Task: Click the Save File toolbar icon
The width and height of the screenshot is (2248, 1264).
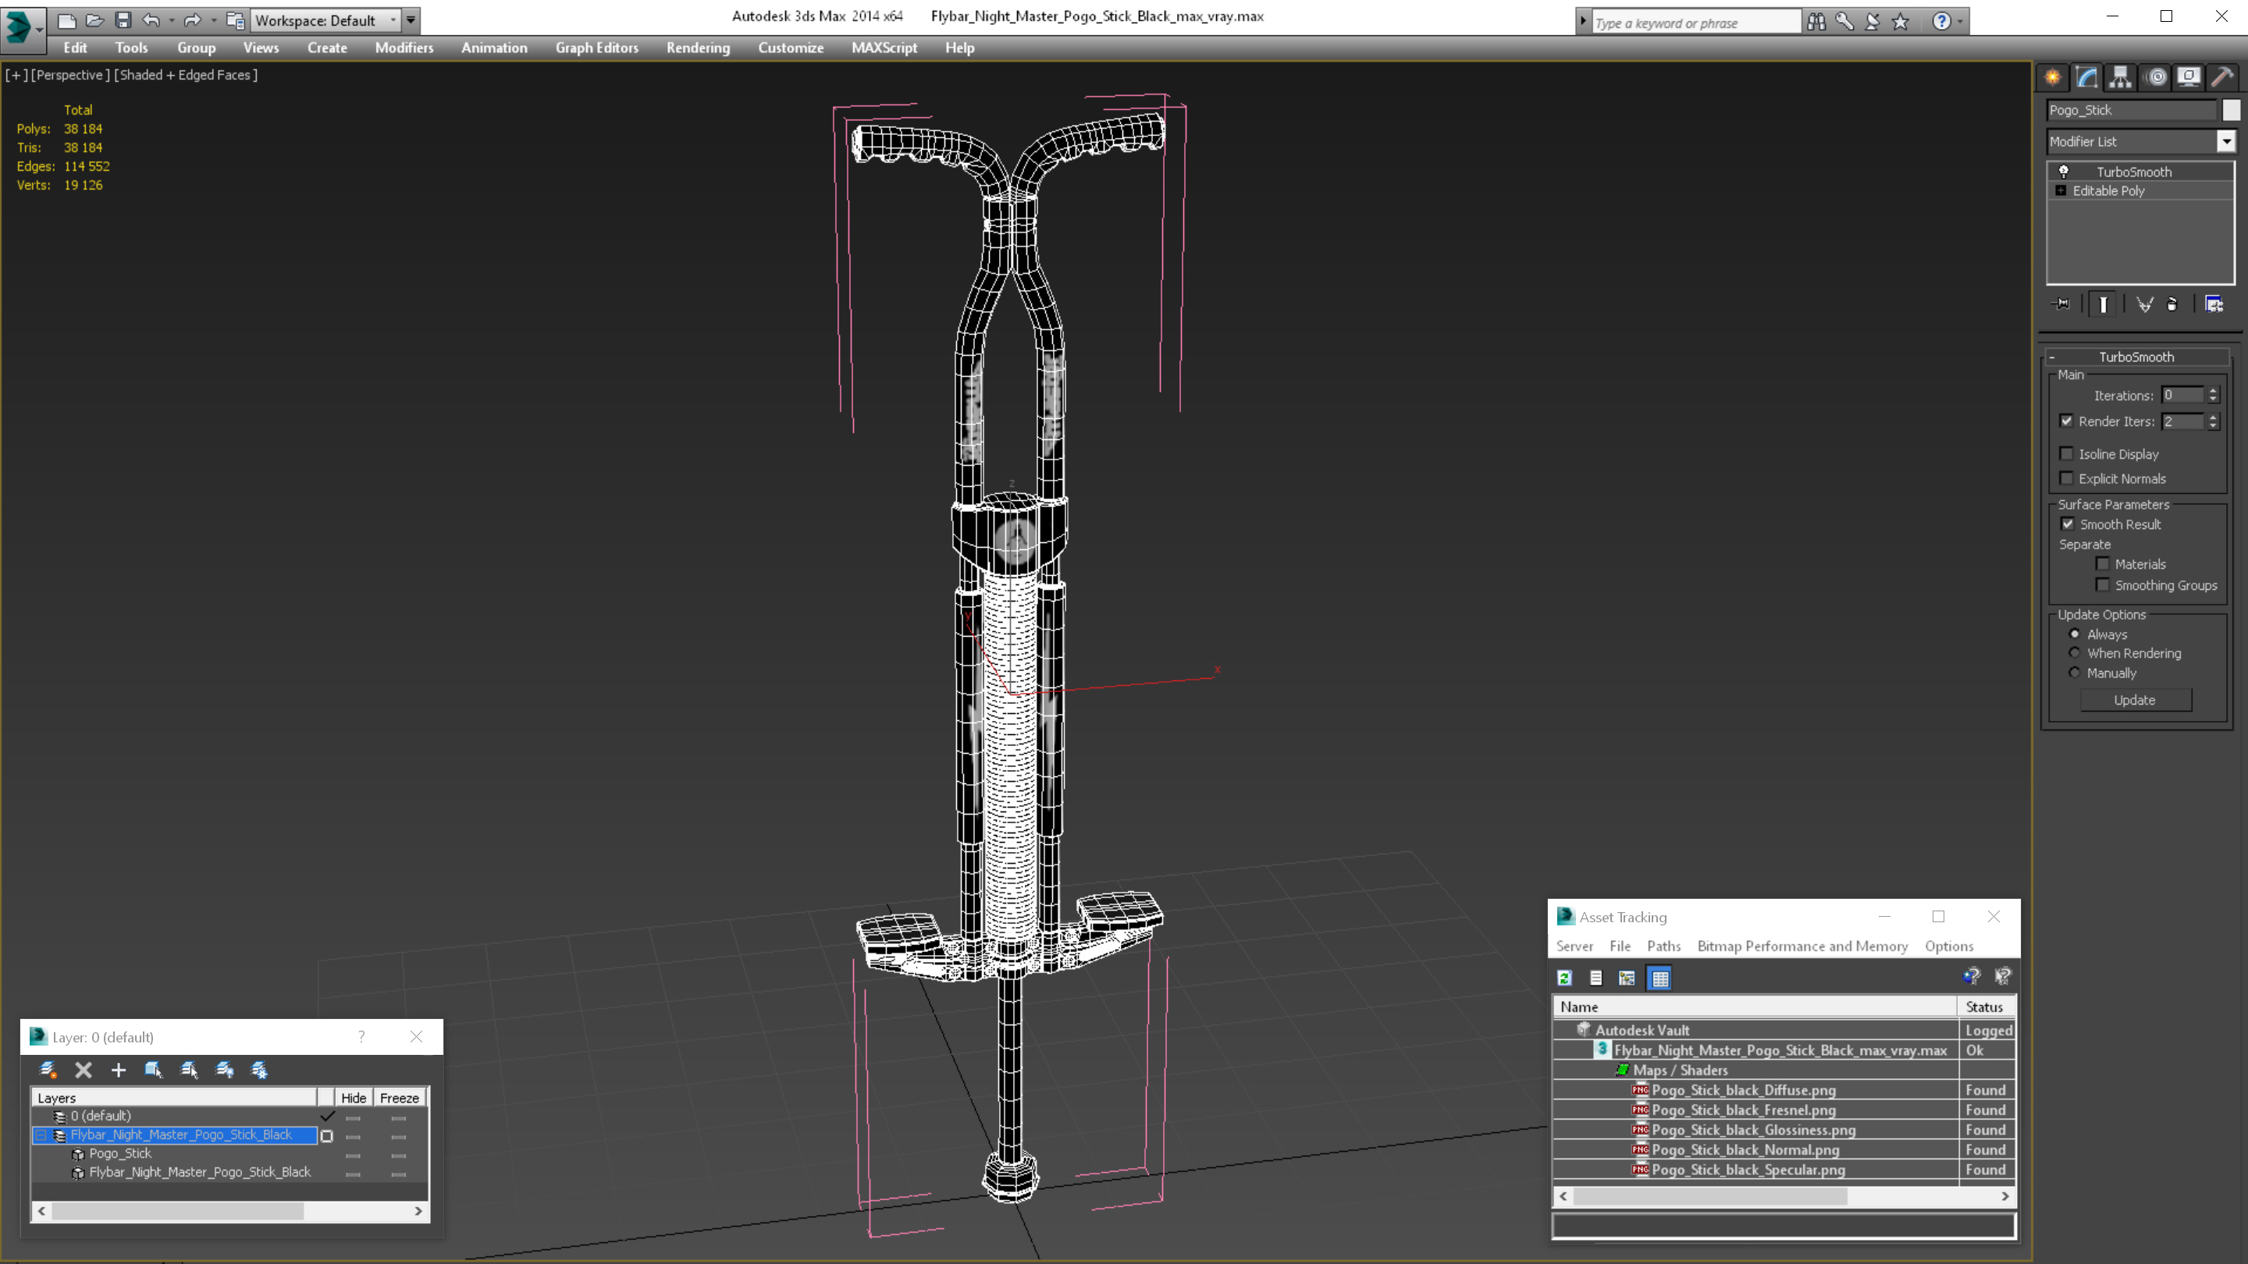Action: 123,20
